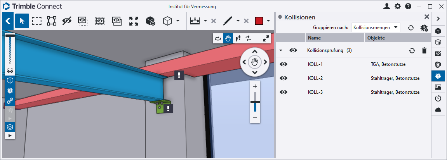Click the measure tool icon
Screen dimensions: 447x160
click(x=195, y=21)
